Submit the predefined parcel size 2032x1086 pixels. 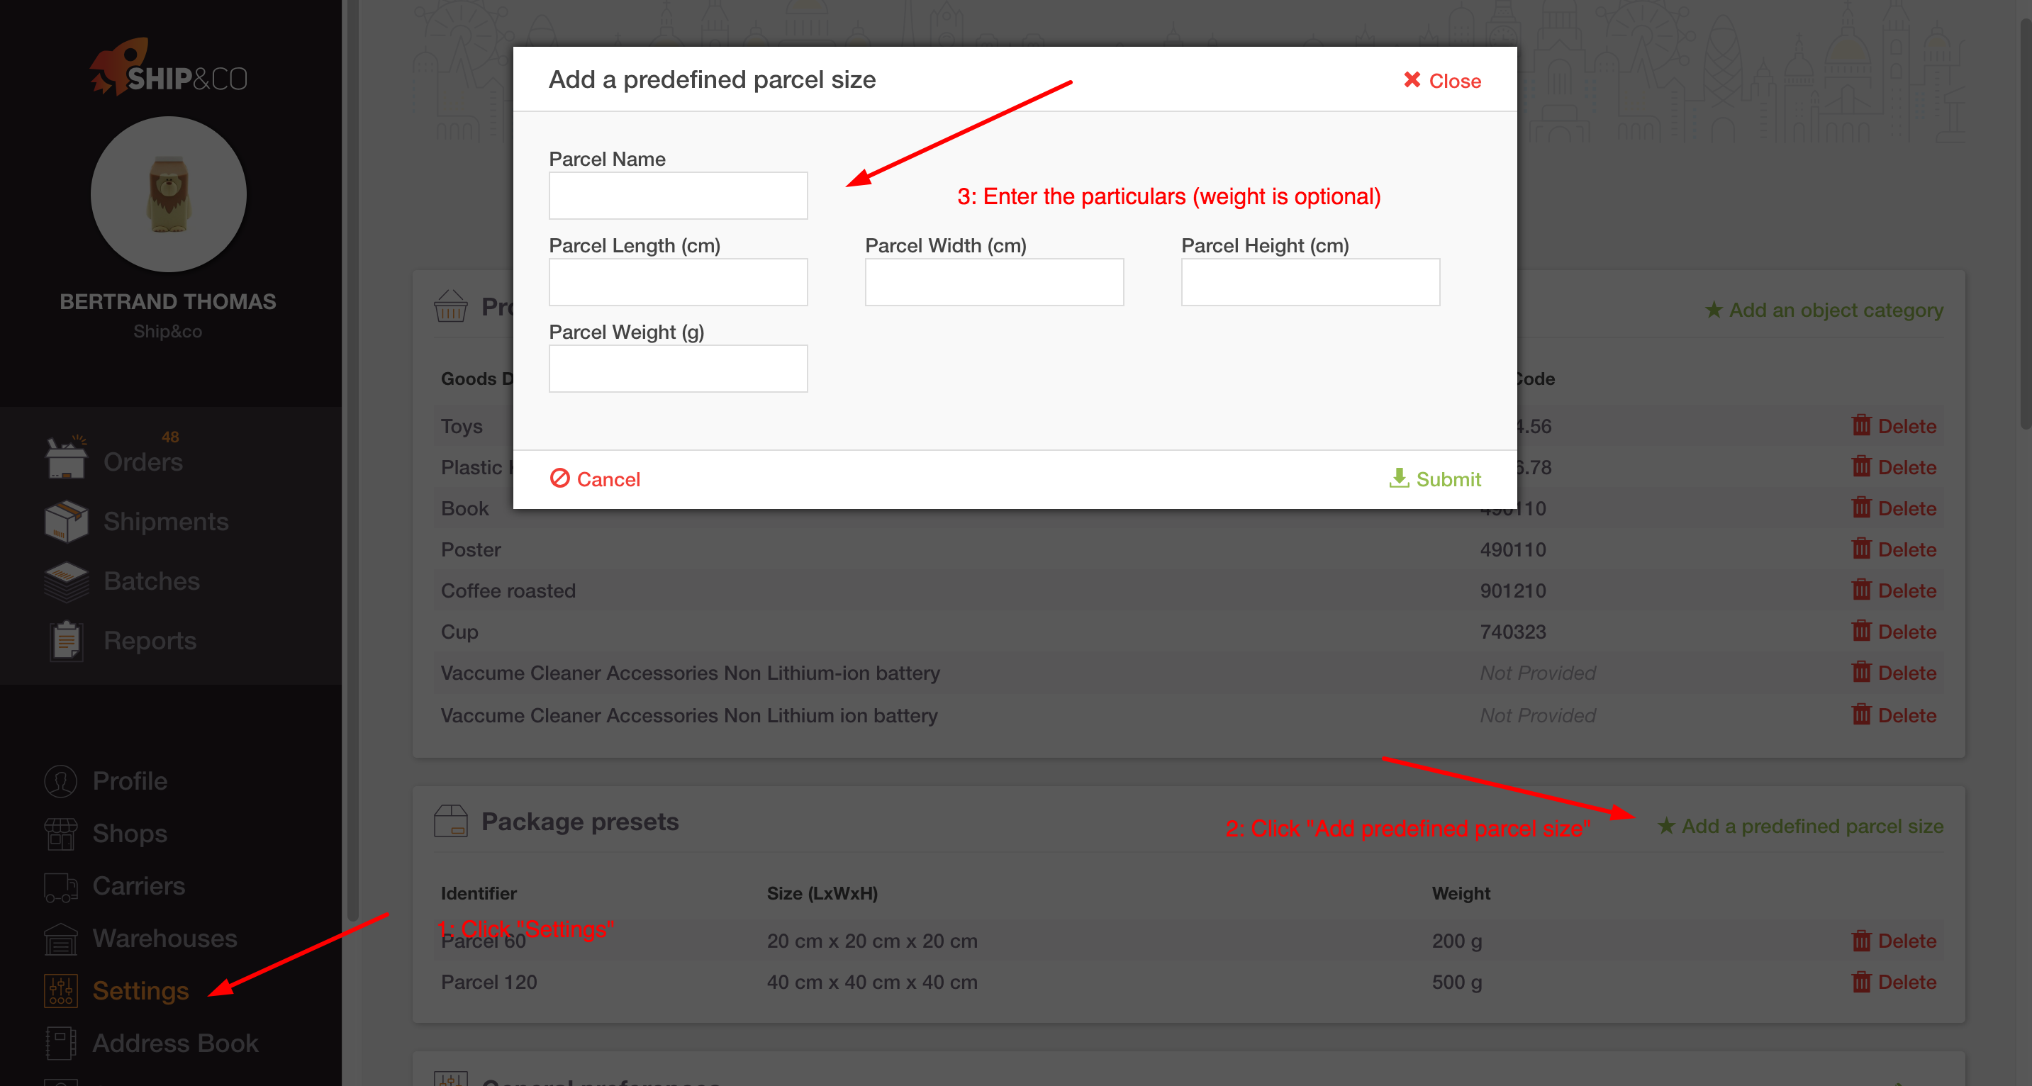coord(1435,478)
